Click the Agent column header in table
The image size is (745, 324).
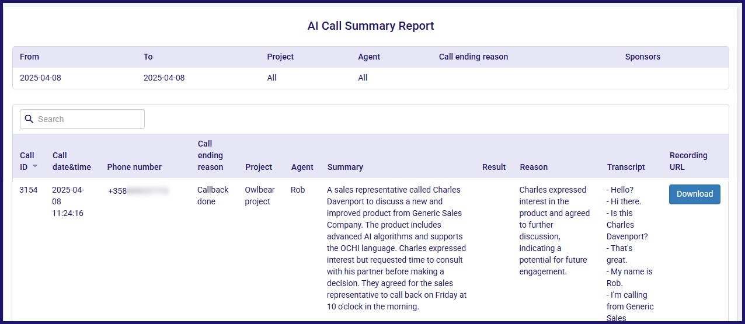click(x=302, y=167)
